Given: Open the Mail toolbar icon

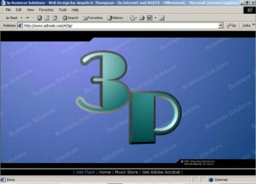Looking at the screenshot, I should coord(133,18).
